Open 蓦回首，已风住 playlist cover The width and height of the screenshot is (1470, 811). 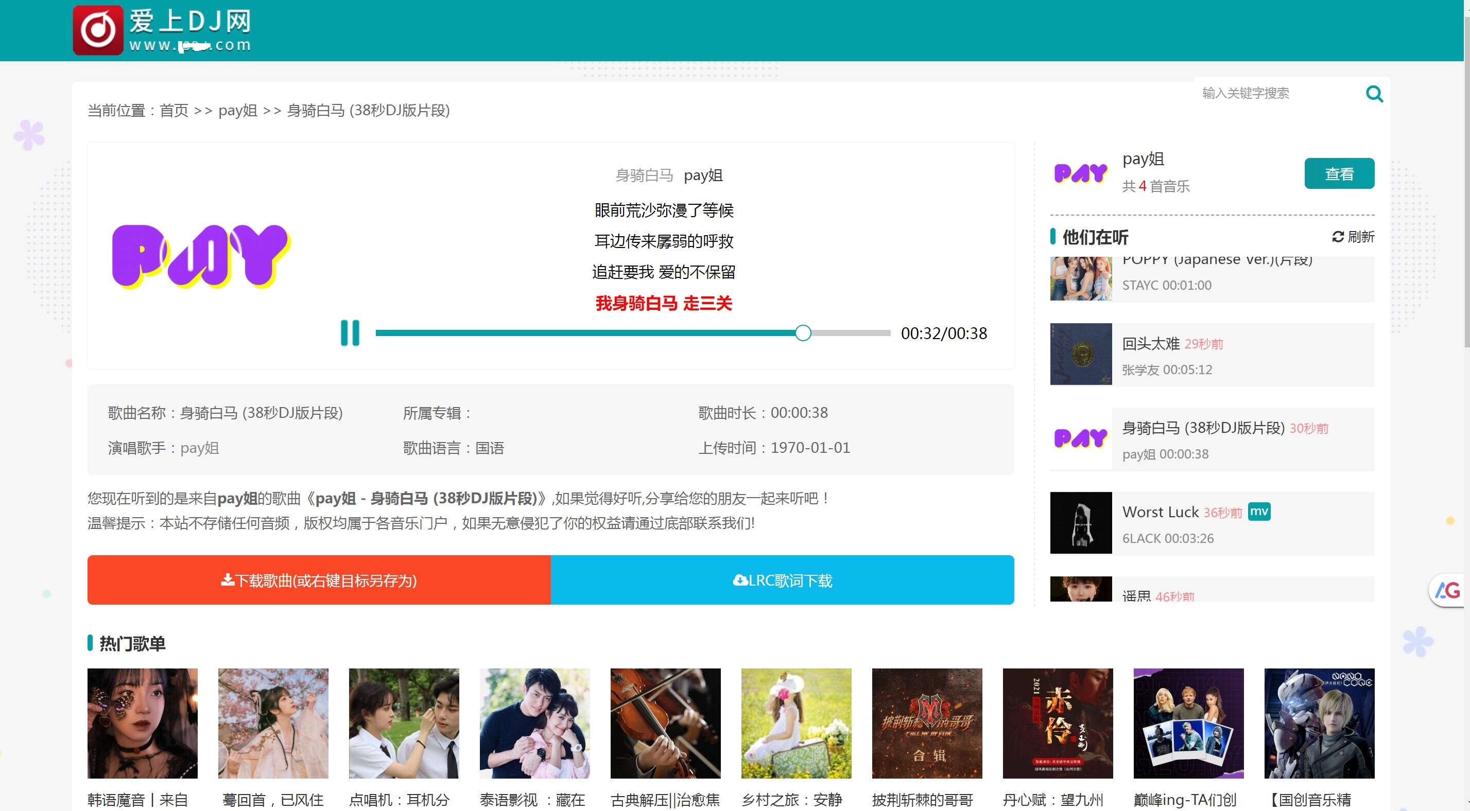273,723
